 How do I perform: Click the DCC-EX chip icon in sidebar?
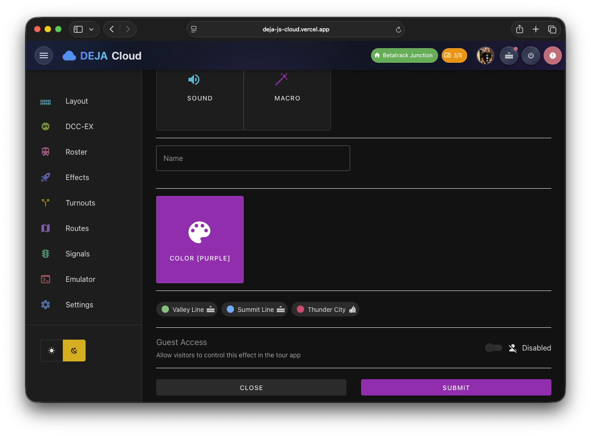click(45, 126)
